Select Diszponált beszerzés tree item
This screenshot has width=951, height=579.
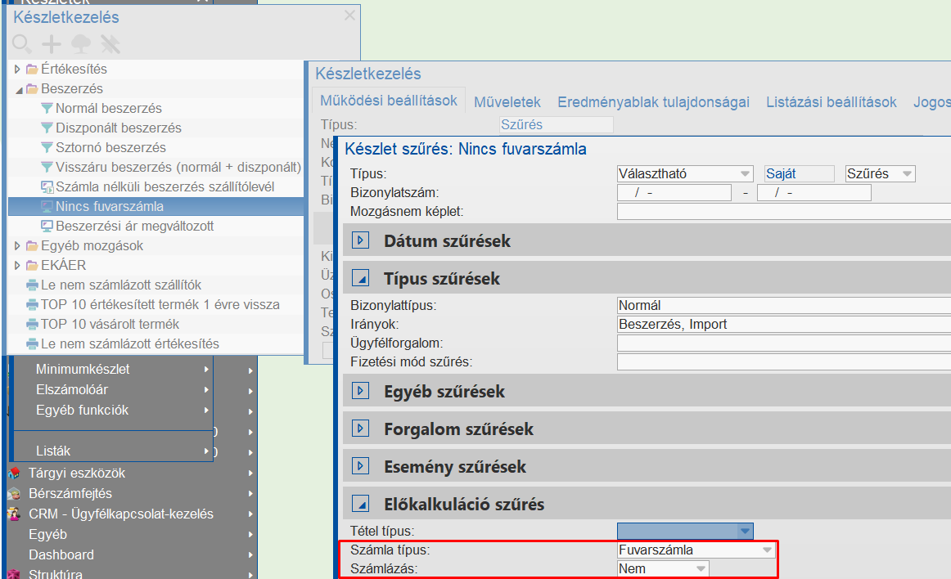pyautogui.click(x=119, y=128)
